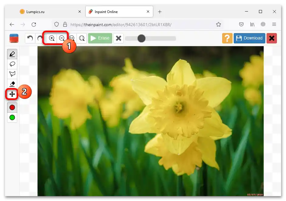Reload the current page
286x201 pixels.
click(34, 24)
